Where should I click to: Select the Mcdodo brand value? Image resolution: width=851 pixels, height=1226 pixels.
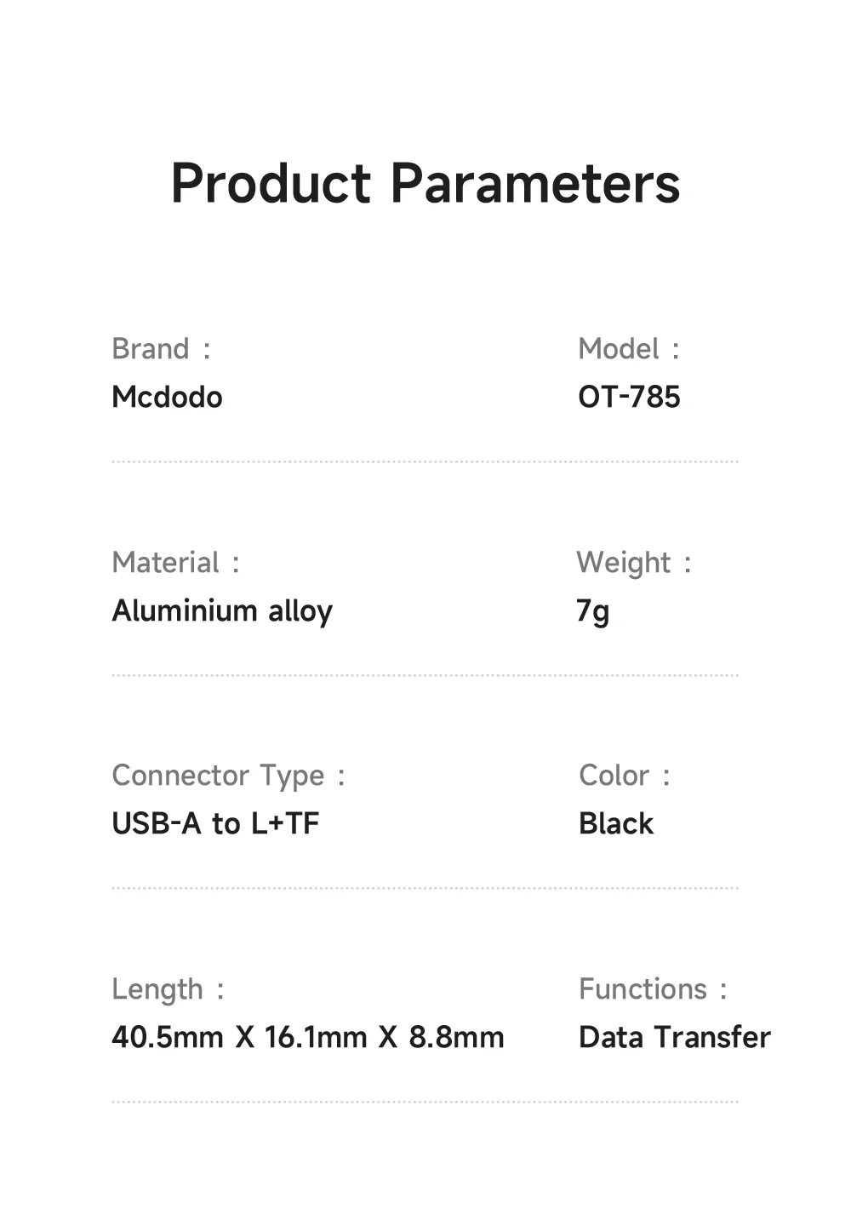(167, 397)
